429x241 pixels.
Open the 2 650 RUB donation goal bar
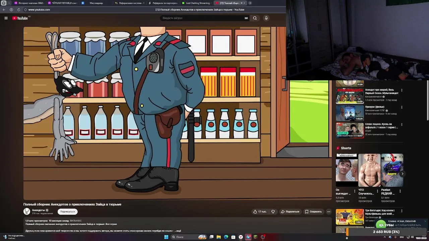pyautogui.click(x=386, y=232)
